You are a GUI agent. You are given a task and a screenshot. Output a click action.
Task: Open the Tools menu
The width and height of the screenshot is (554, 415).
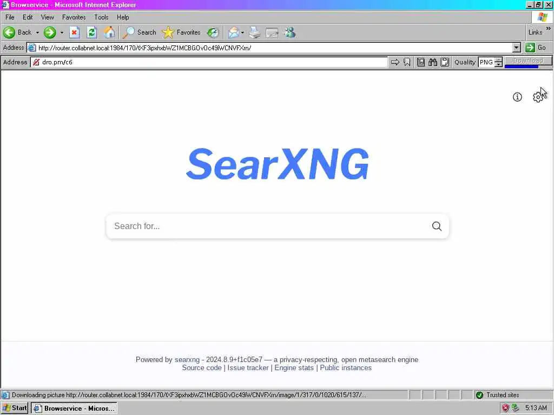click(101, 17)
